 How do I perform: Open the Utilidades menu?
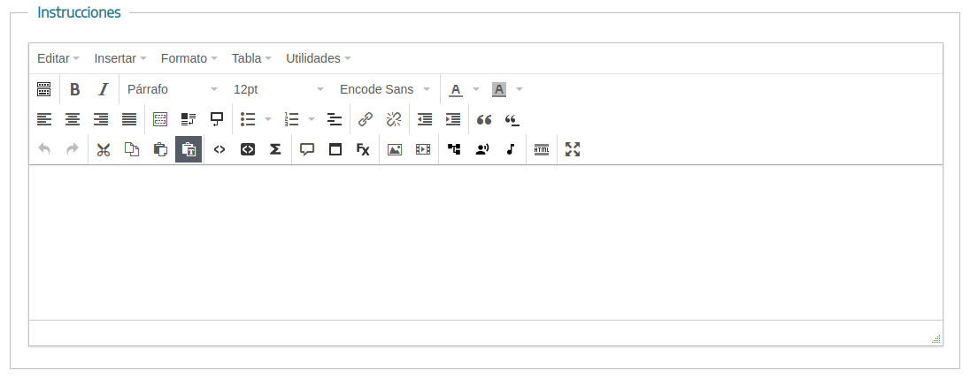(x=318, y=58)
